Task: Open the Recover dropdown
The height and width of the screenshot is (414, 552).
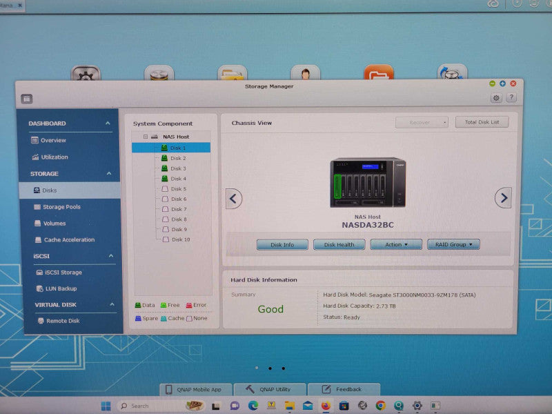Action: (x=422, y=123)
